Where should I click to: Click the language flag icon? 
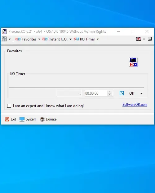click(139, 39)
